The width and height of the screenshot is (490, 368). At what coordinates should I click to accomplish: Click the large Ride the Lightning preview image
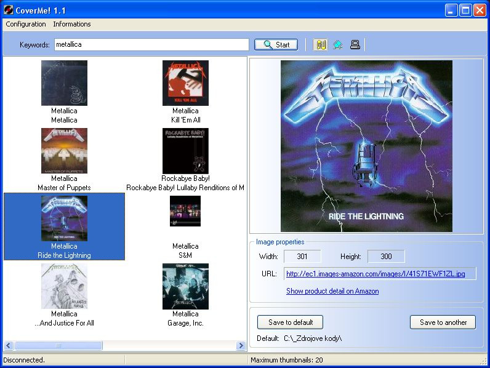tap(366, 146)
